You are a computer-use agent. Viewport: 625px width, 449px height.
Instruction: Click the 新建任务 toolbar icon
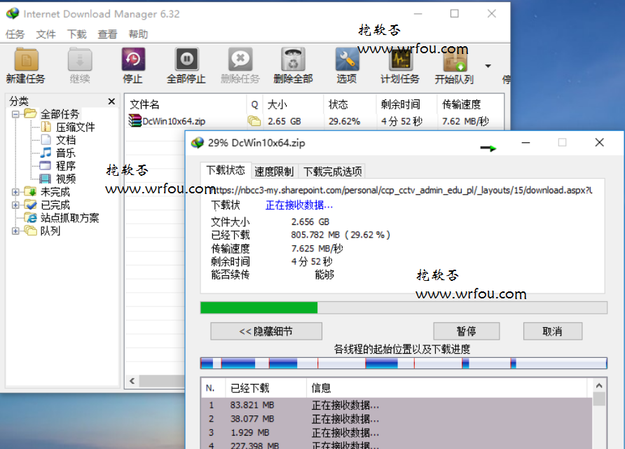point(26,60)
